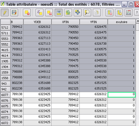Add a new column to the table
The image size is (139, 126).
point(119,12)
